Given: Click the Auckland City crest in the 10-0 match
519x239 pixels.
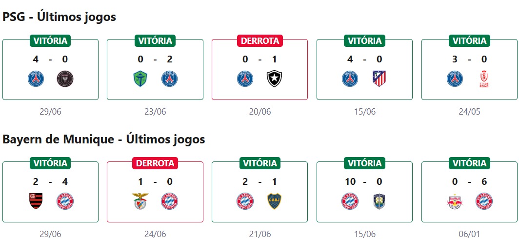Looking at the screenshot, I should [x=379, y=201].
